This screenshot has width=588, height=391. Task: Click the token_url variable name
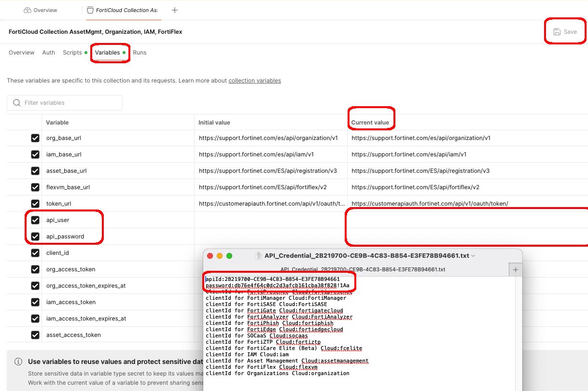[x=58, y=204]
